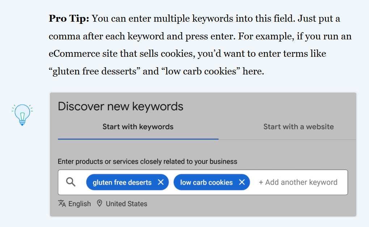Click the plus sign before Add another keyword
The image size is (369, 227).
pos(261,182)
